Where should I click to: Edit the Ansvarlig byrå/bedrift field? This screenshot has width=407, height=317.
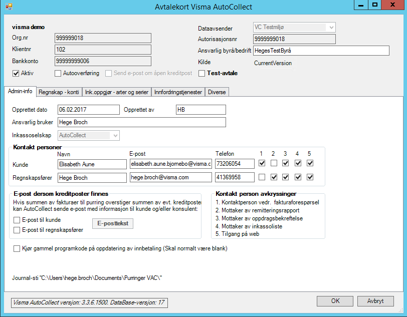[x=321, y=51]
